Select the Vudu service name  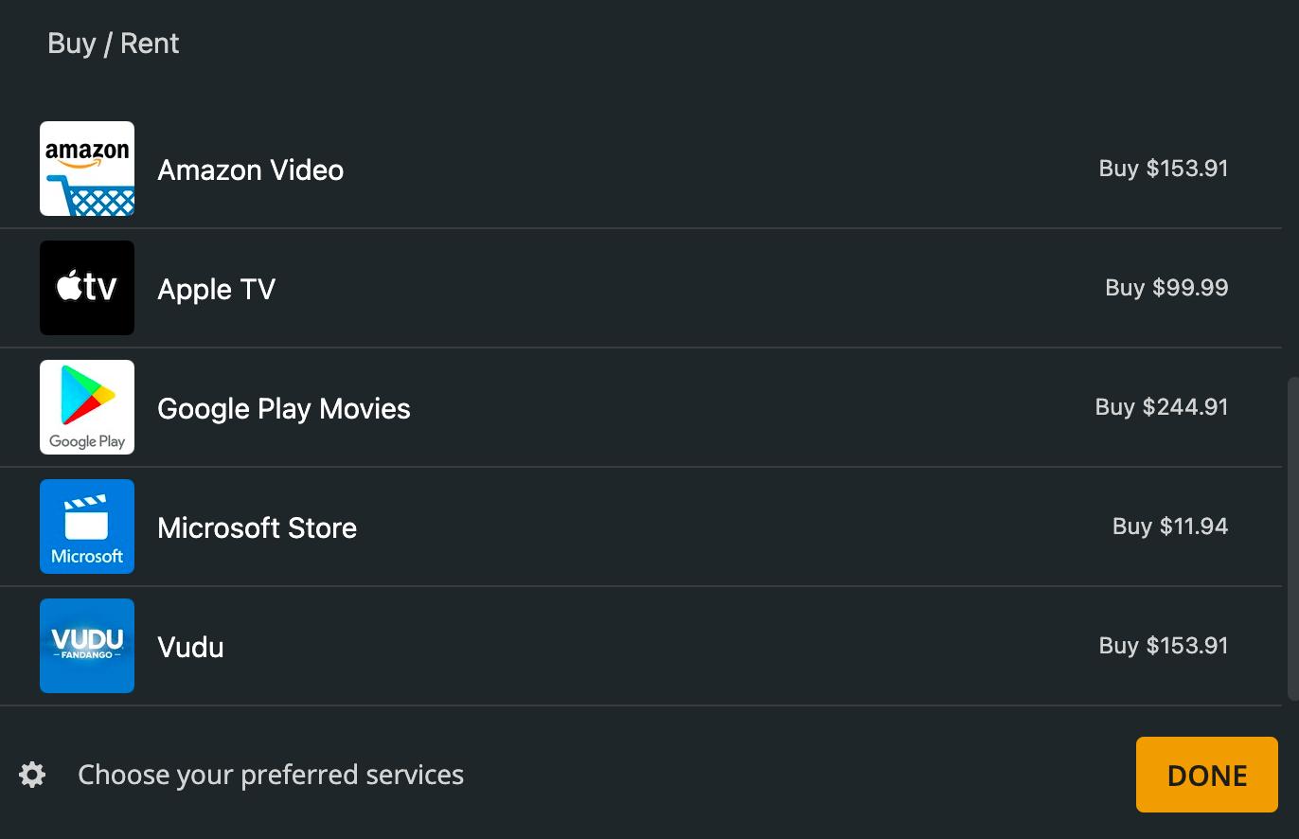191,648
